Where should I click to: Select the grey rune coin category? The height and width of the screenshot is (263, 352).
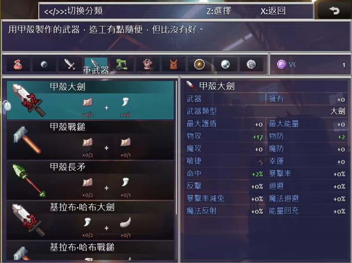pos(251,65)
